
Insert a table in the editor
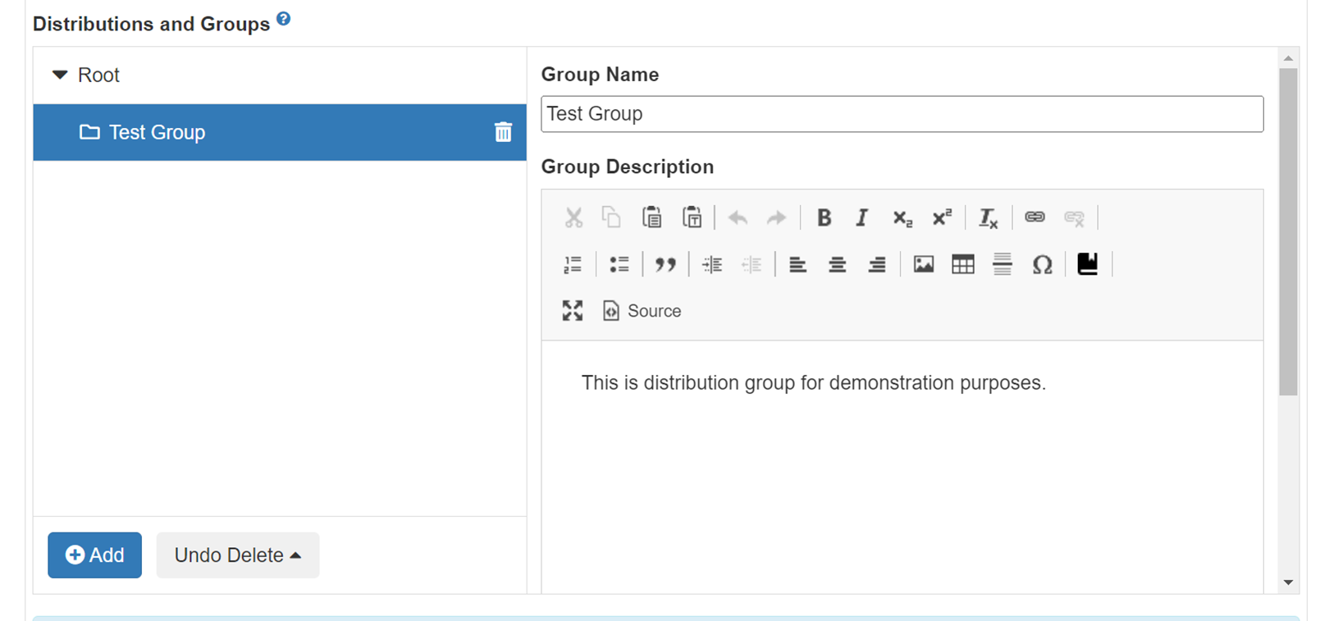point(962,264)
